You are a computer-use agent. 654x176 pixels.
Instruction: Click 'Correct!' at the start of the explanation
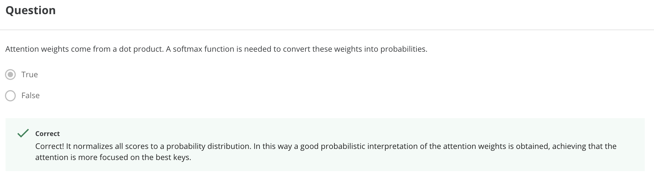[x=49, y=146]
